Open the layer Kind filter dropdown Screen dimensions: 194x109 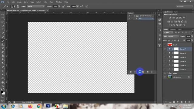tap(168, 32)
